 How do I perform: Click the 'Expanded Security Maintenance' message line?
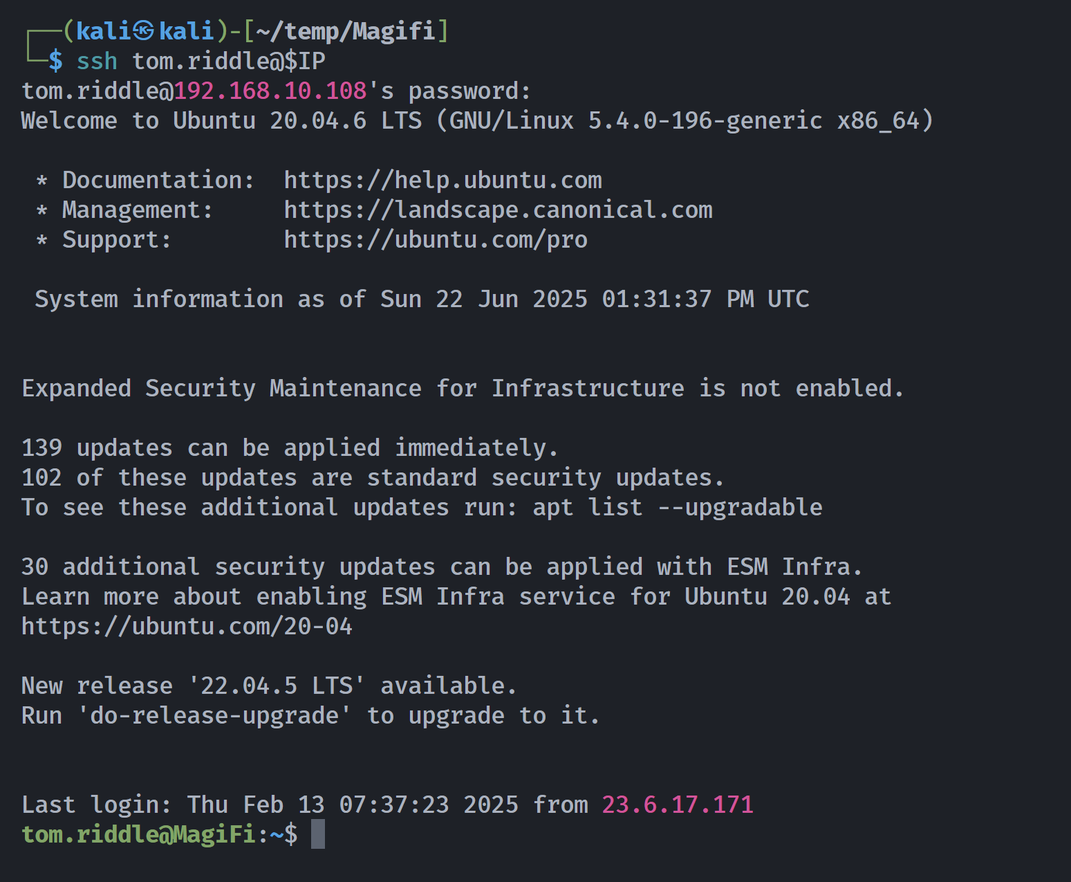(x=463, y=388)
